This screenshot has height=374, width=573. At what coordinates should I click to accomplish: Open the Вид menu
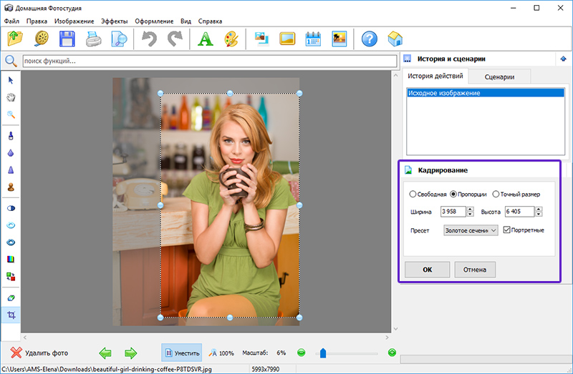186,21
